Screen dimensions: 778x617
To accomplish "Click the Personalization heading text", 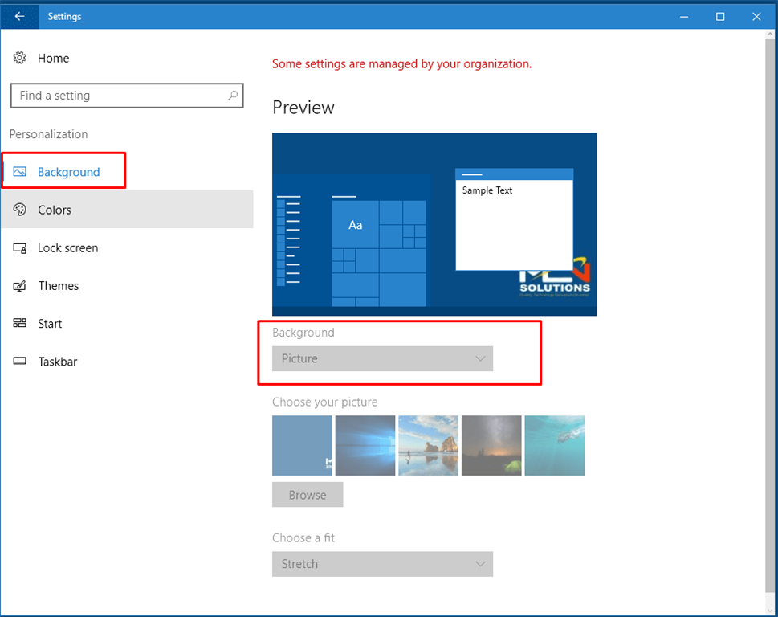I will pos(49,134).
